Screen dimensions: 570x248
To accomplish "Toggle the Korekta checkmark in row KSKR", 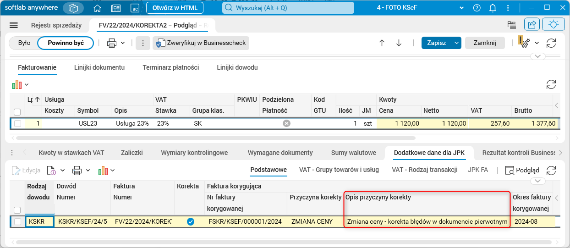I will [x=191, y=221].
